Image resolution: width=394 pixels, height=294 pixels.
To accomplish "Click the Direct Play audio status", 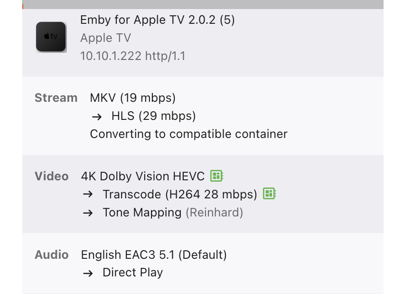I will pyautogui.click(x=132, y=273).
